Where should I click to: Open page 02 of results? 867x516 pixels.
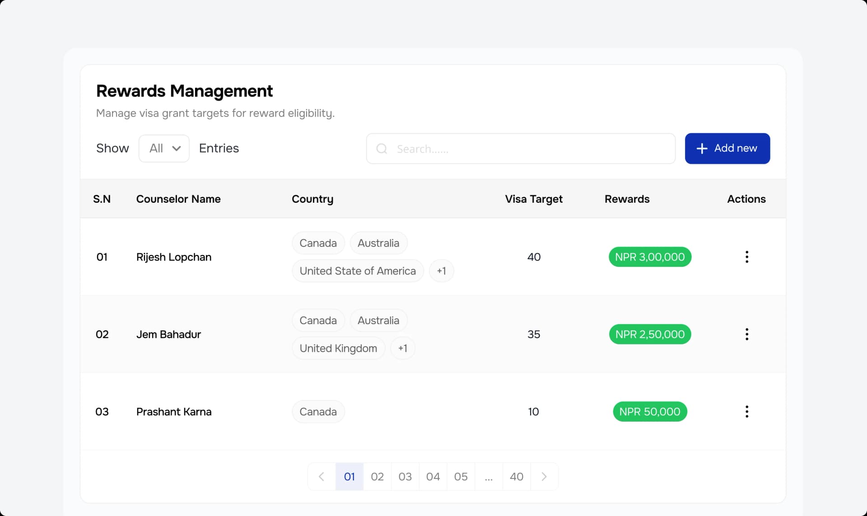[x=377, y=476]
